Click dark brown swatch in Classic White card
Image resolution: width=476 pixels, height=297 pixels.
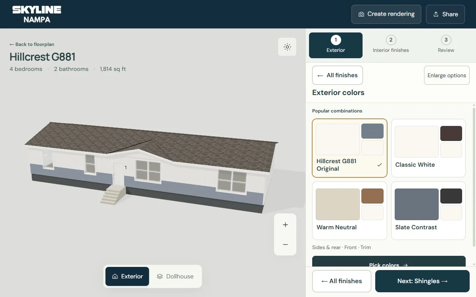[x=451, y=133]
